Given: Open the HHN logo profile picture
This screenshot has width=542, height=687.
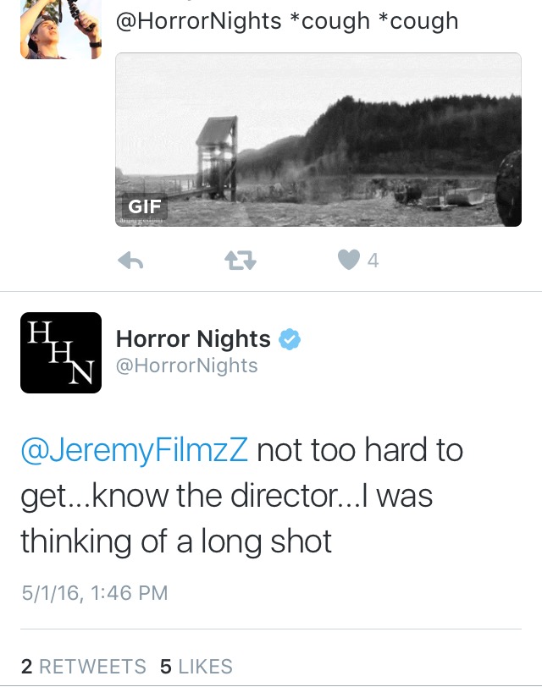Looking at the screenshot, I should [x=61, y=353].
